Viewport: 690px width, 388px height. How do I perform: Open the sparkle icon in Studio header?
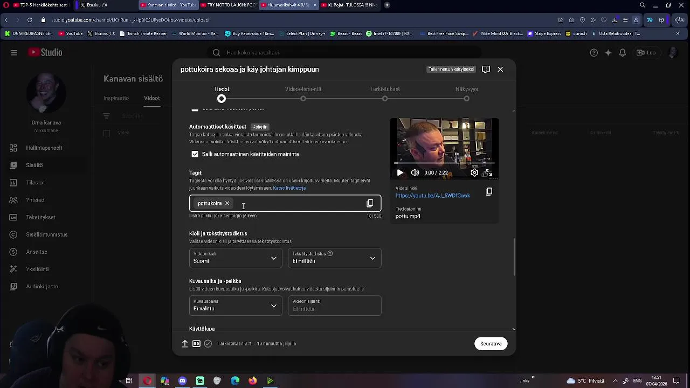click(608, 52)
